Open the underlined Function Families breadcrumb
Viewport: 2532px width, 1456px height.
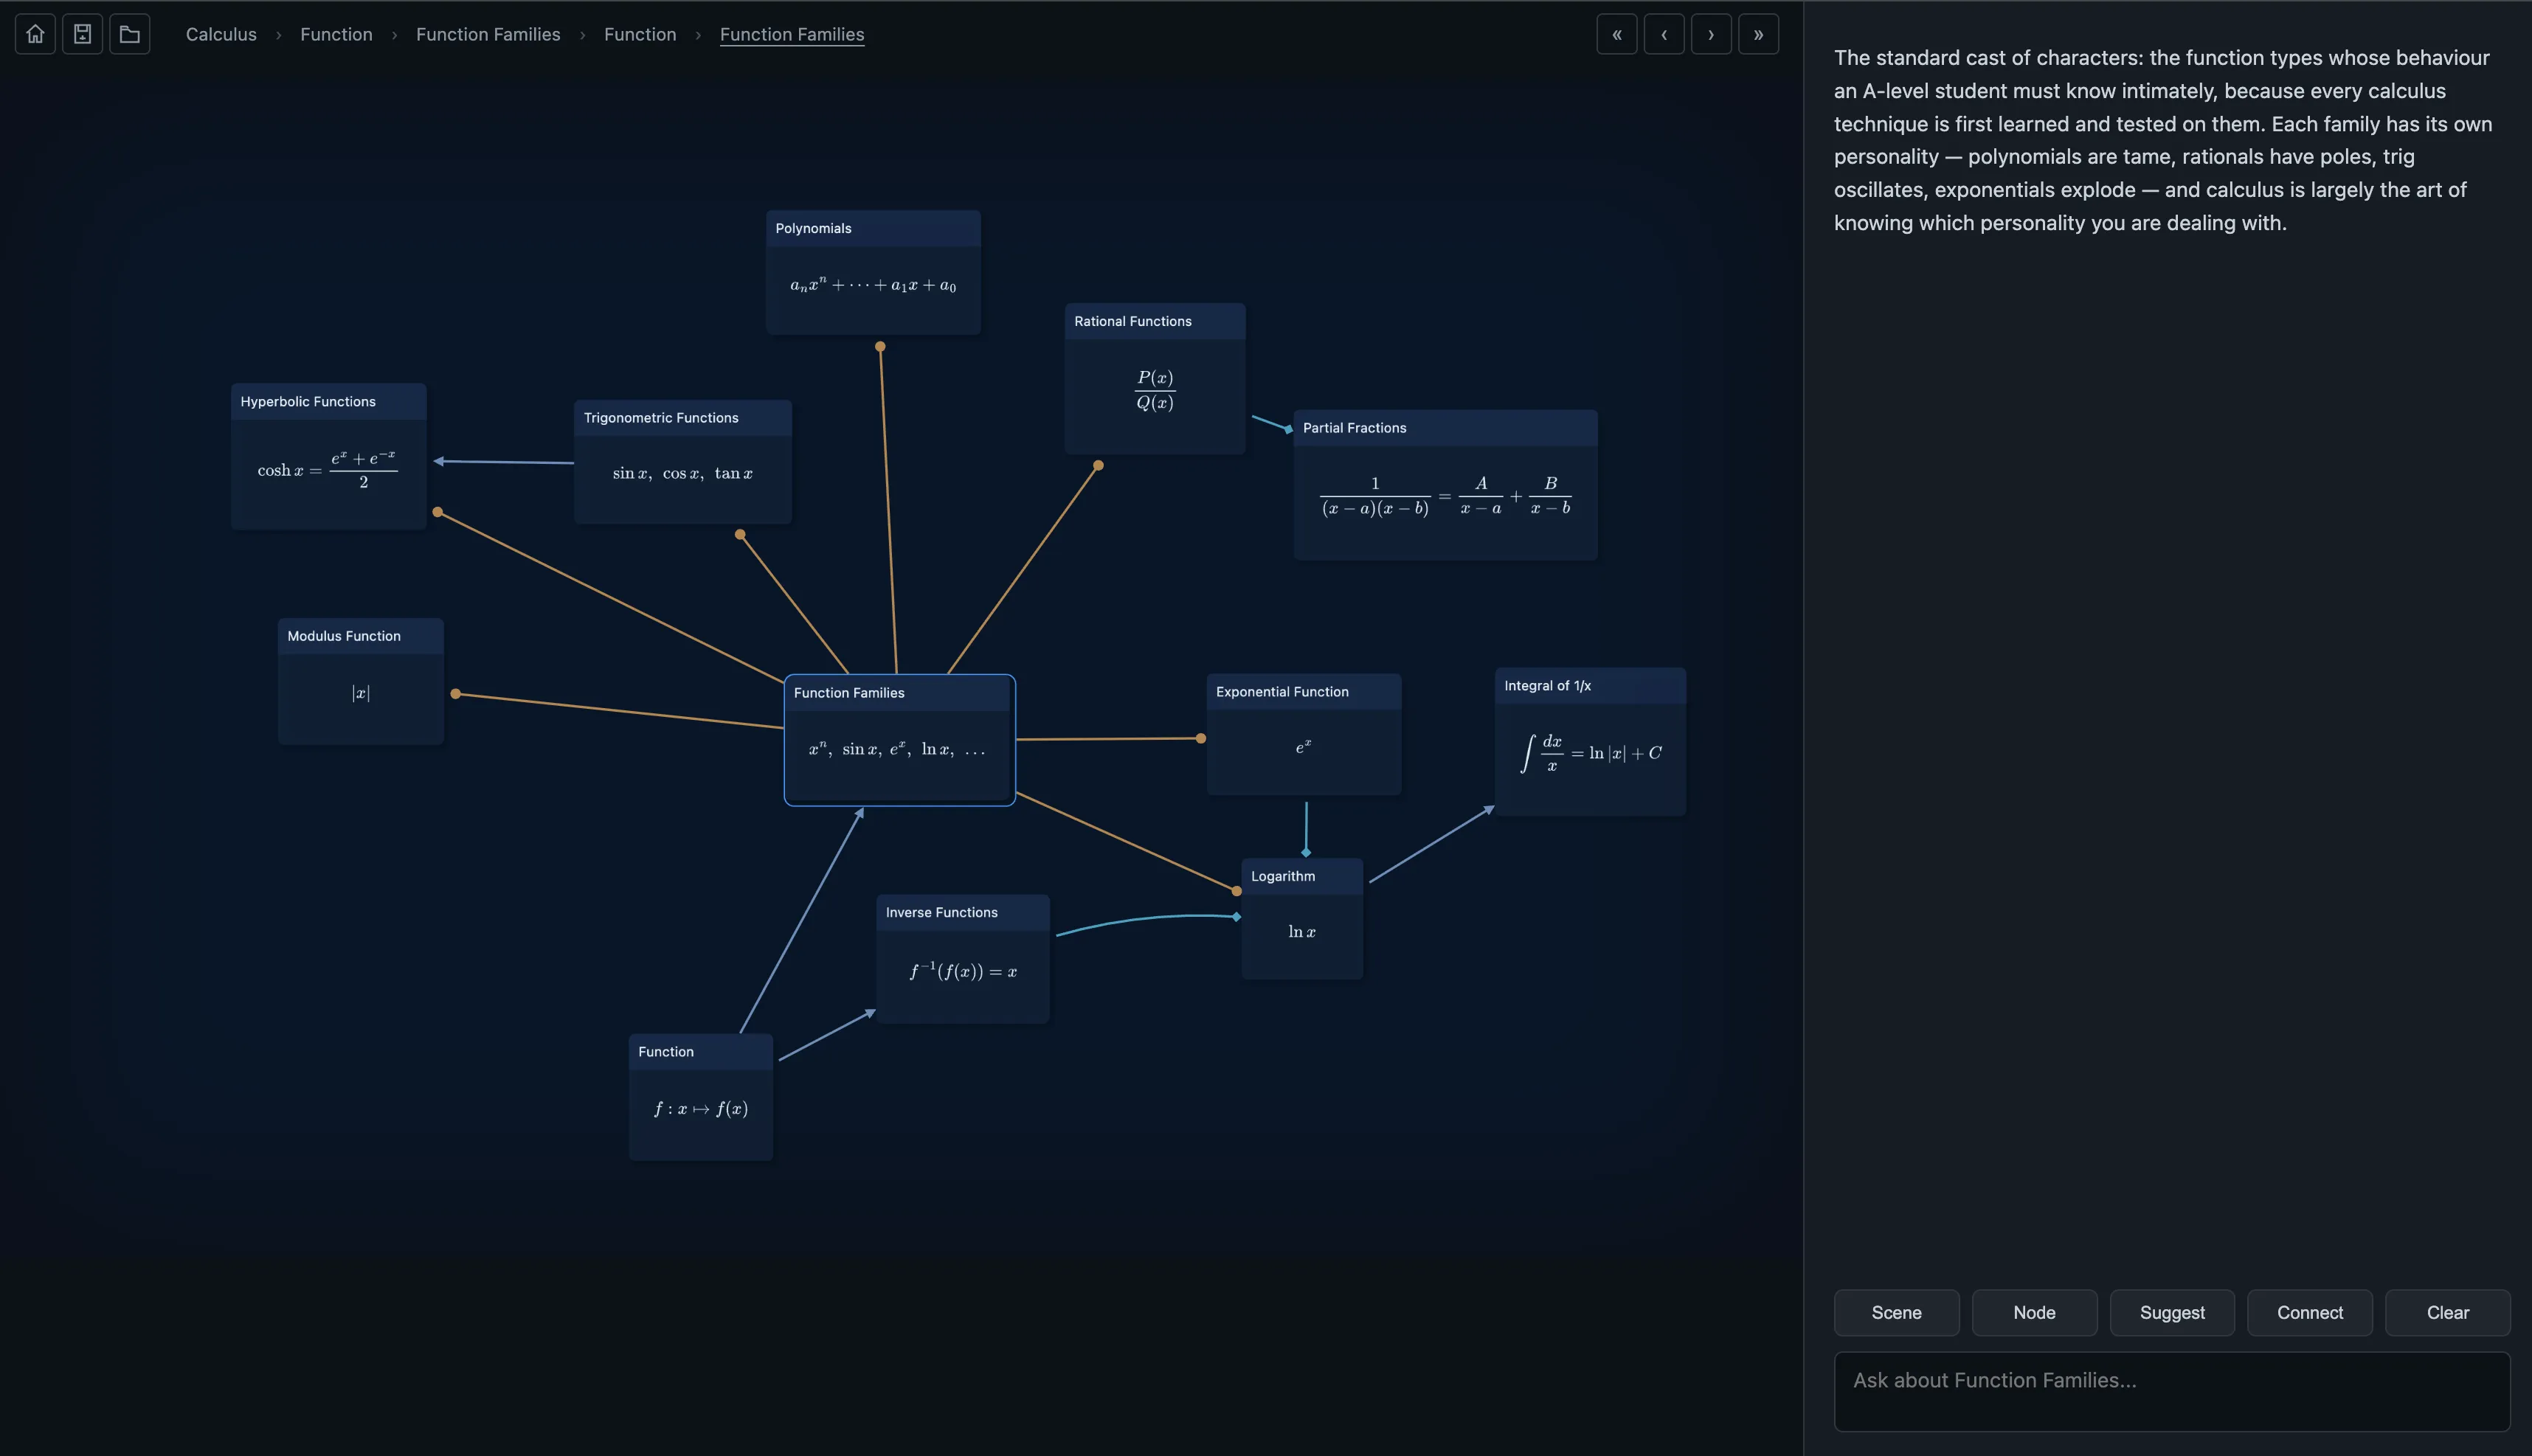792,34
